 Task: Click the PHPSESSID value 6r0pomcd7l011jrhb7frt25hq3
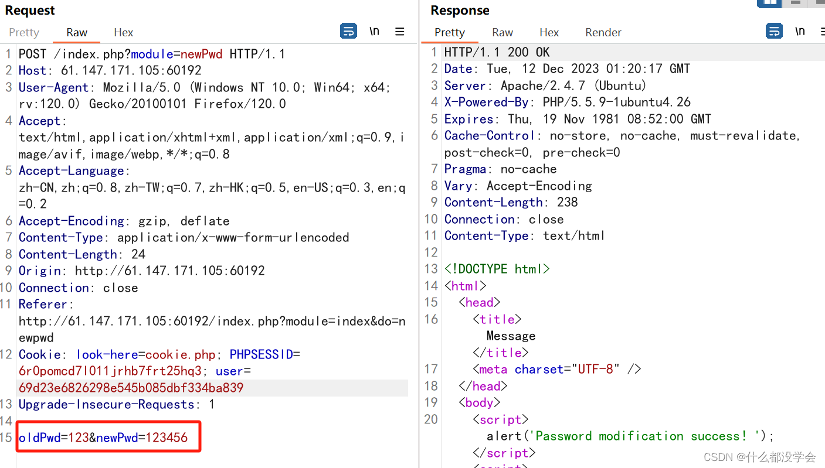coord(110,371)
